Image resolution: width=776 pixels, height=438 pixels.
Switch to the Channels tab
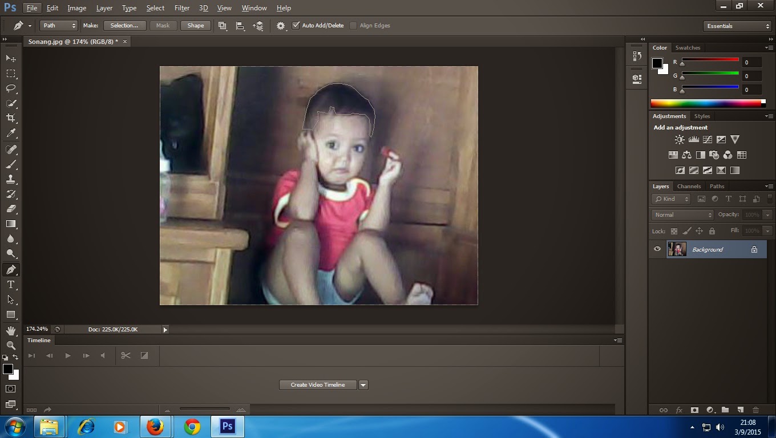689,186
